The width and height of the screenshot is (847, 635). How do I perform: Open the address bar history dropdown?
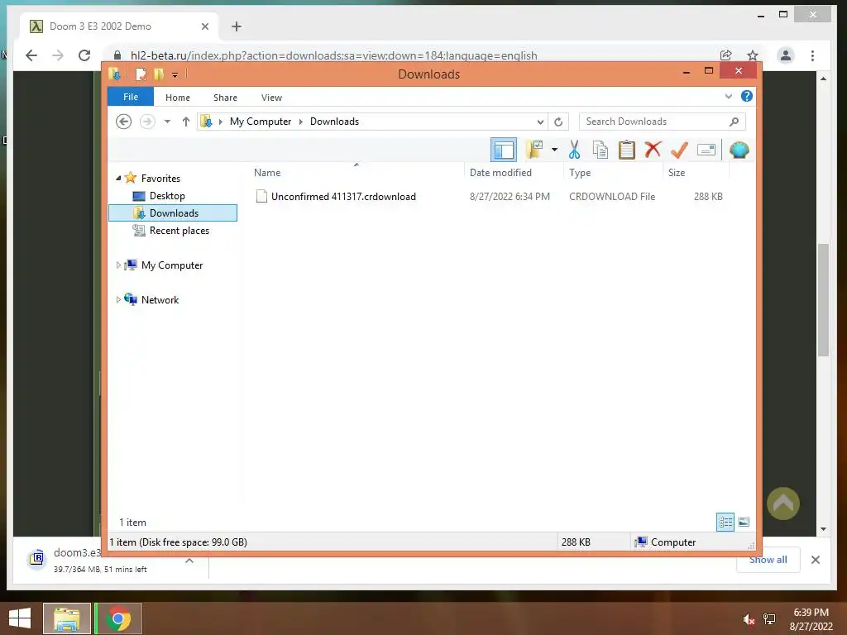coord(539,122)
